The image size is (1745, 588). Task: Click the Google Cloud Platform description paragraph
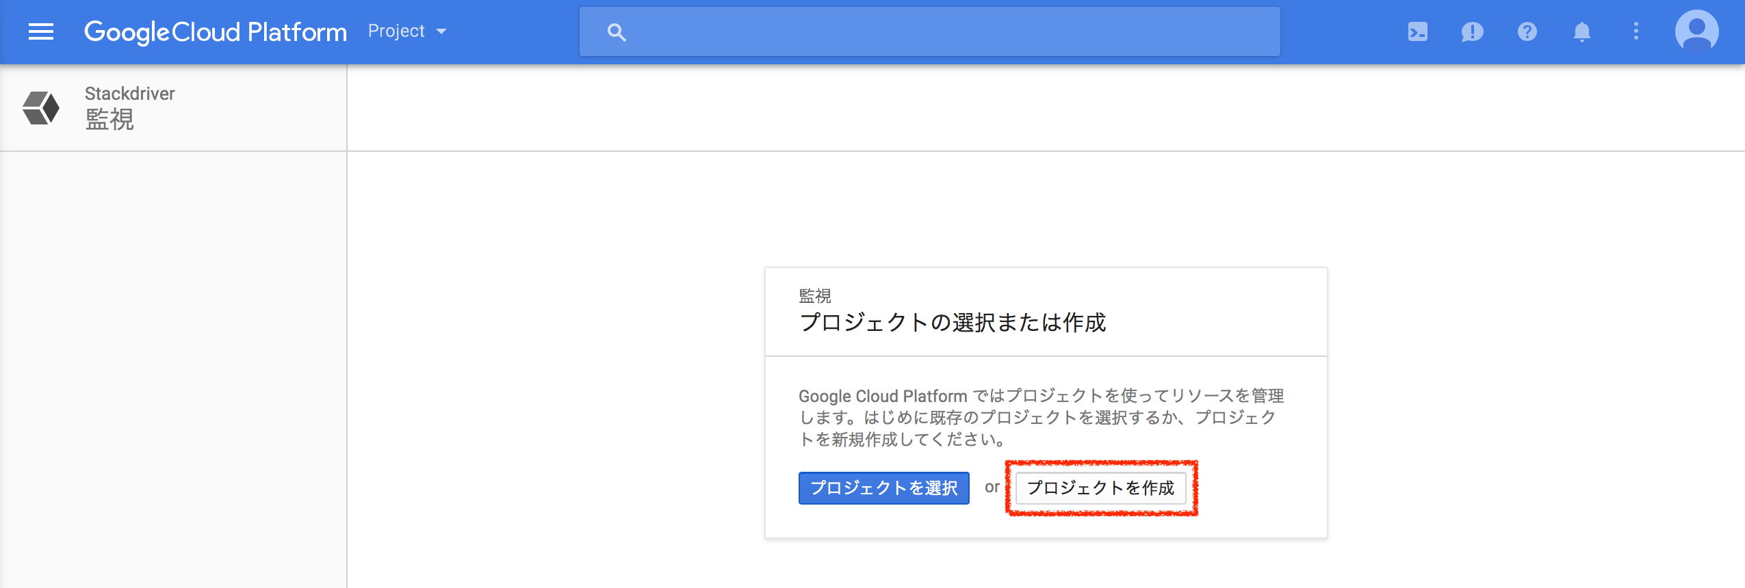(x=1041, y=417)
